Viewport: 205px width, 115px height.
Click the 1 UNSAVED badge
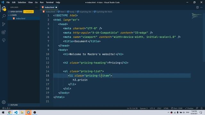(29, 12)
